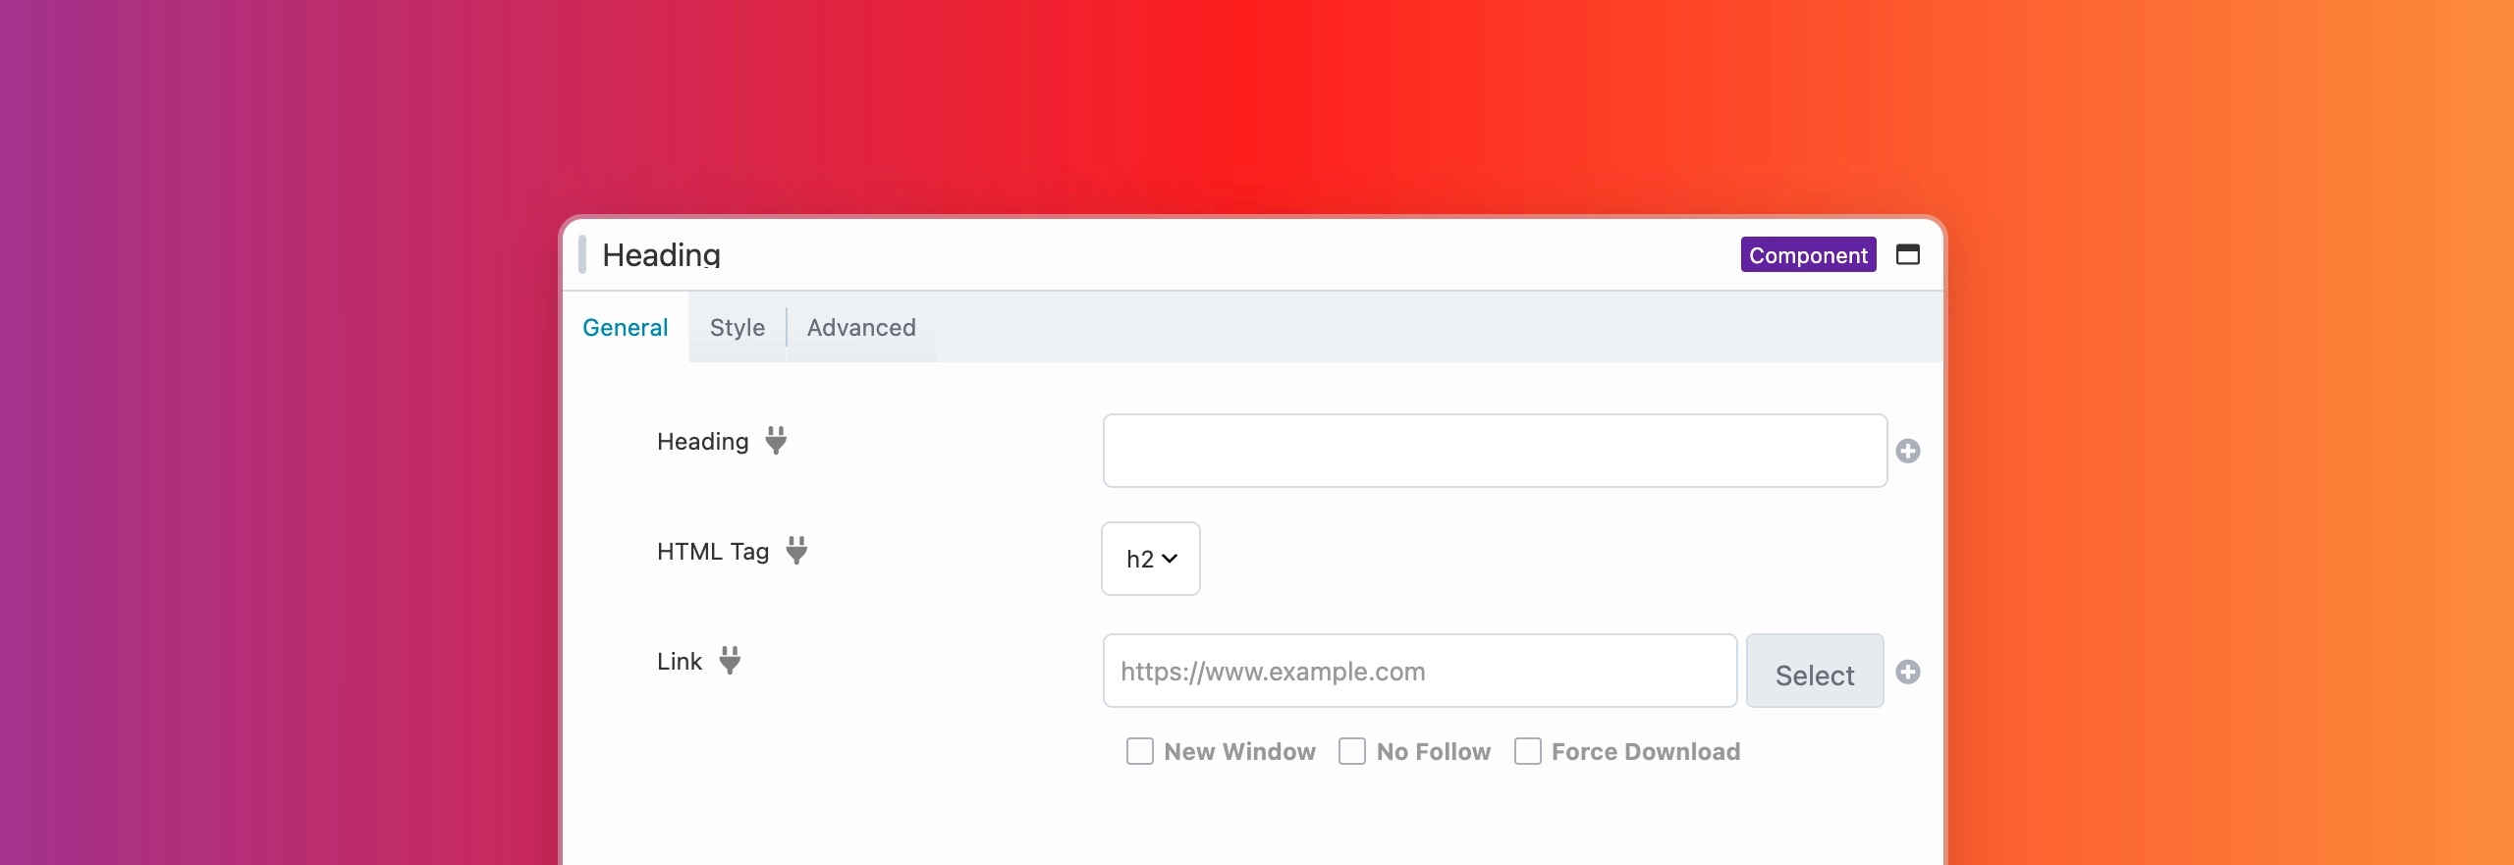Click the plus icon beside the Heading text field

1907,452
